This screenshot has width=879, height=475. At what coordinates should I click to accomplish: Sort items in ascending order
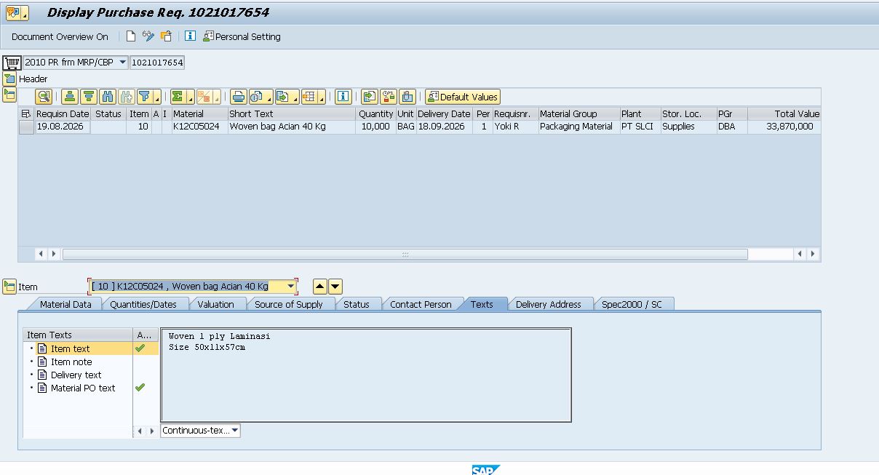(70, 97)
